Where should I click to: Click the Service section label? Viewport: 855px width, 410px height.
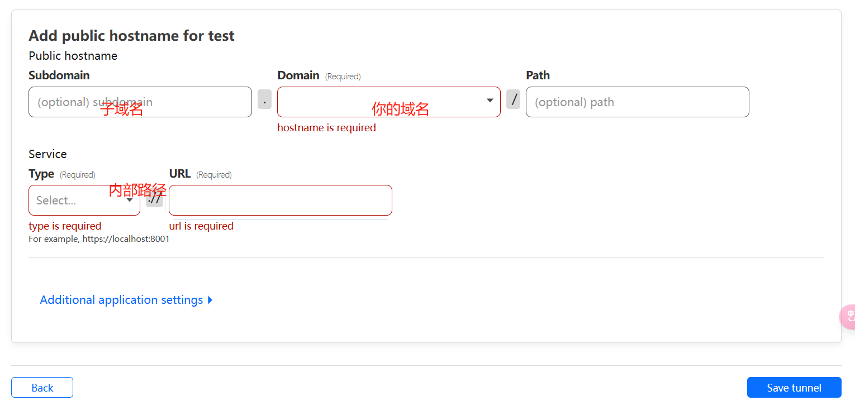[47, 154]
